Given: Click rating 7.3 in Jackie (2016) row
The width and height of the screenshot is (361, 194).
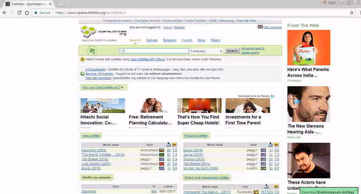Looking at the screenshot, I should click(276, 155).
